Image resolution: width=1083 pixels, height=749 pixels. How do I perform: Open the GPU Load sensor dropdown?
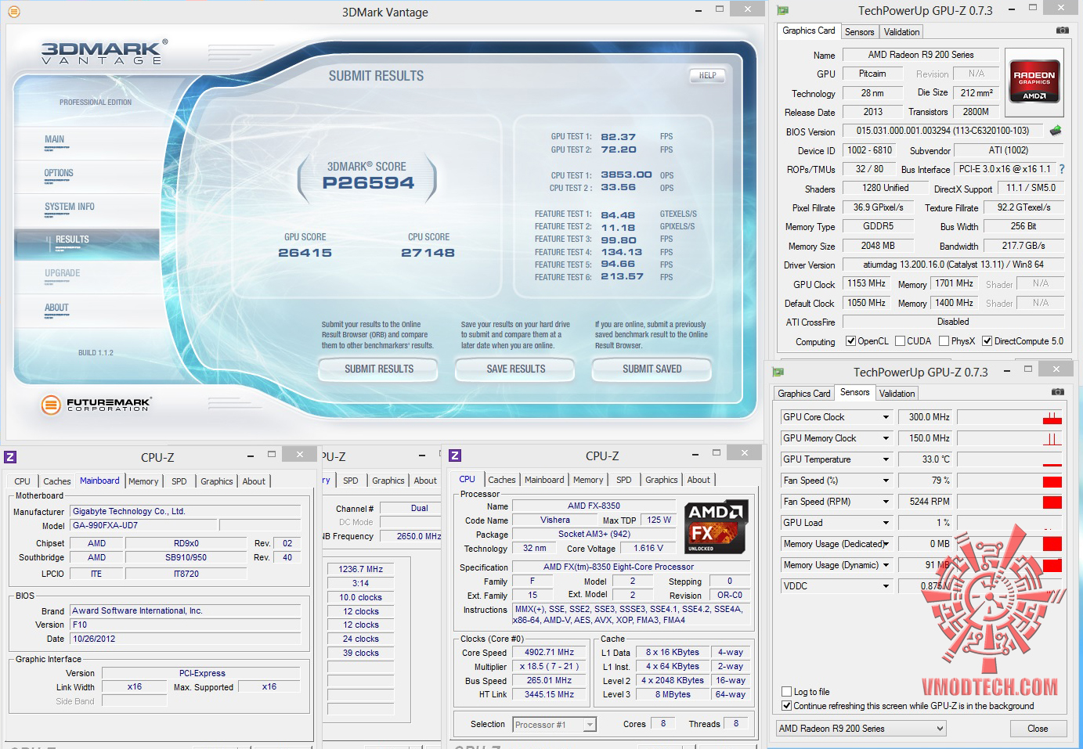tap(886, 523)
